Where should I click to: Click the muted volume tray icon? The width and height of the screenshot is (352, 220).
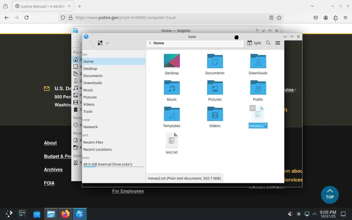coord(290,214)
